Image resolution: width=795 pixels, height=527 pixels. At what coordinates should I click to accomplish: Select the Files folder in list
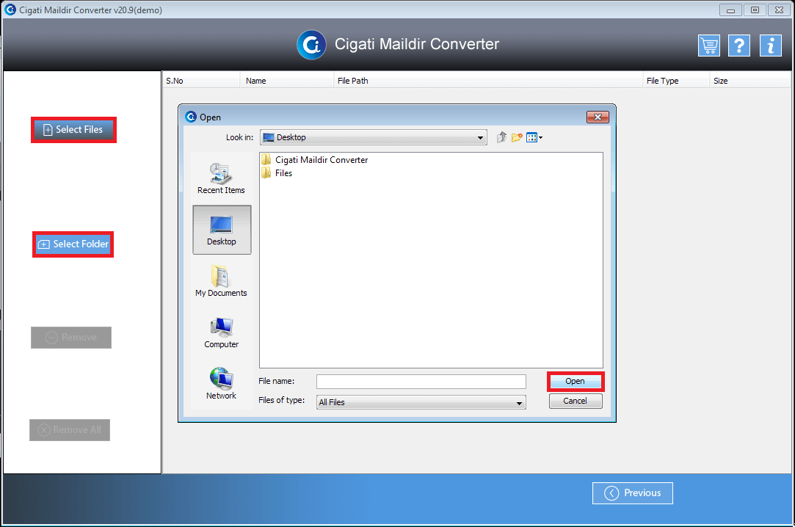[x=277, y=173]
